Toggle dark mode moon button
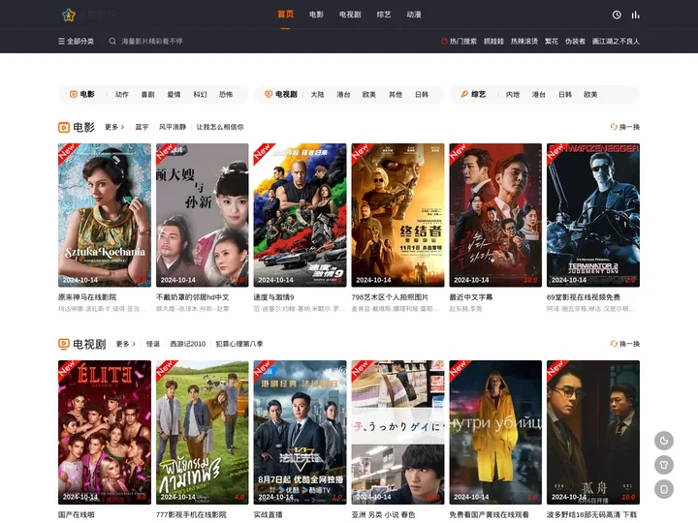The width and height of the screenshot is (698, 523). pyautogui.click(x=664, y=441)
